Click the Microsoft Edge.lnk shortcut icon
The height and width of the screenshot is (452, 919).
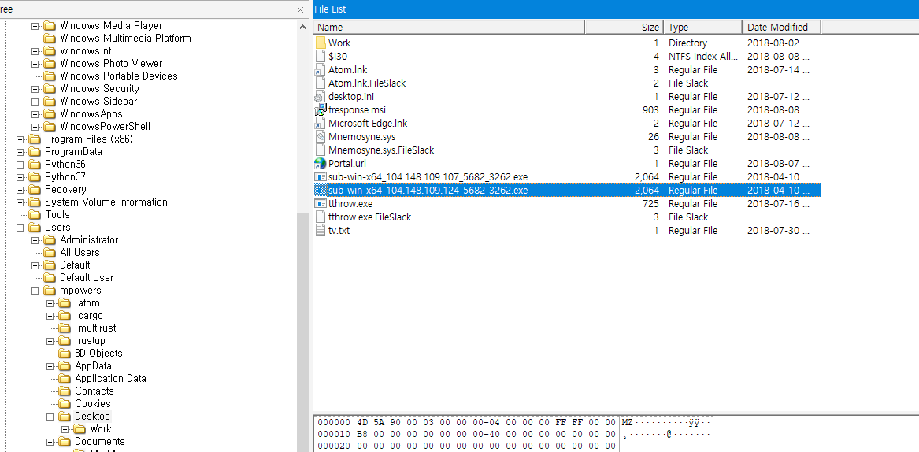tap(320, 123)
